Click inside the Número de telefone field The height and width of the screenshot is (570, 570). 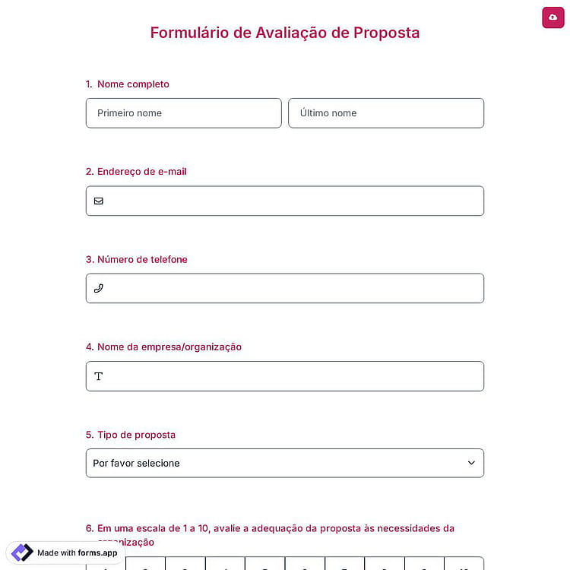click(285, 288)
